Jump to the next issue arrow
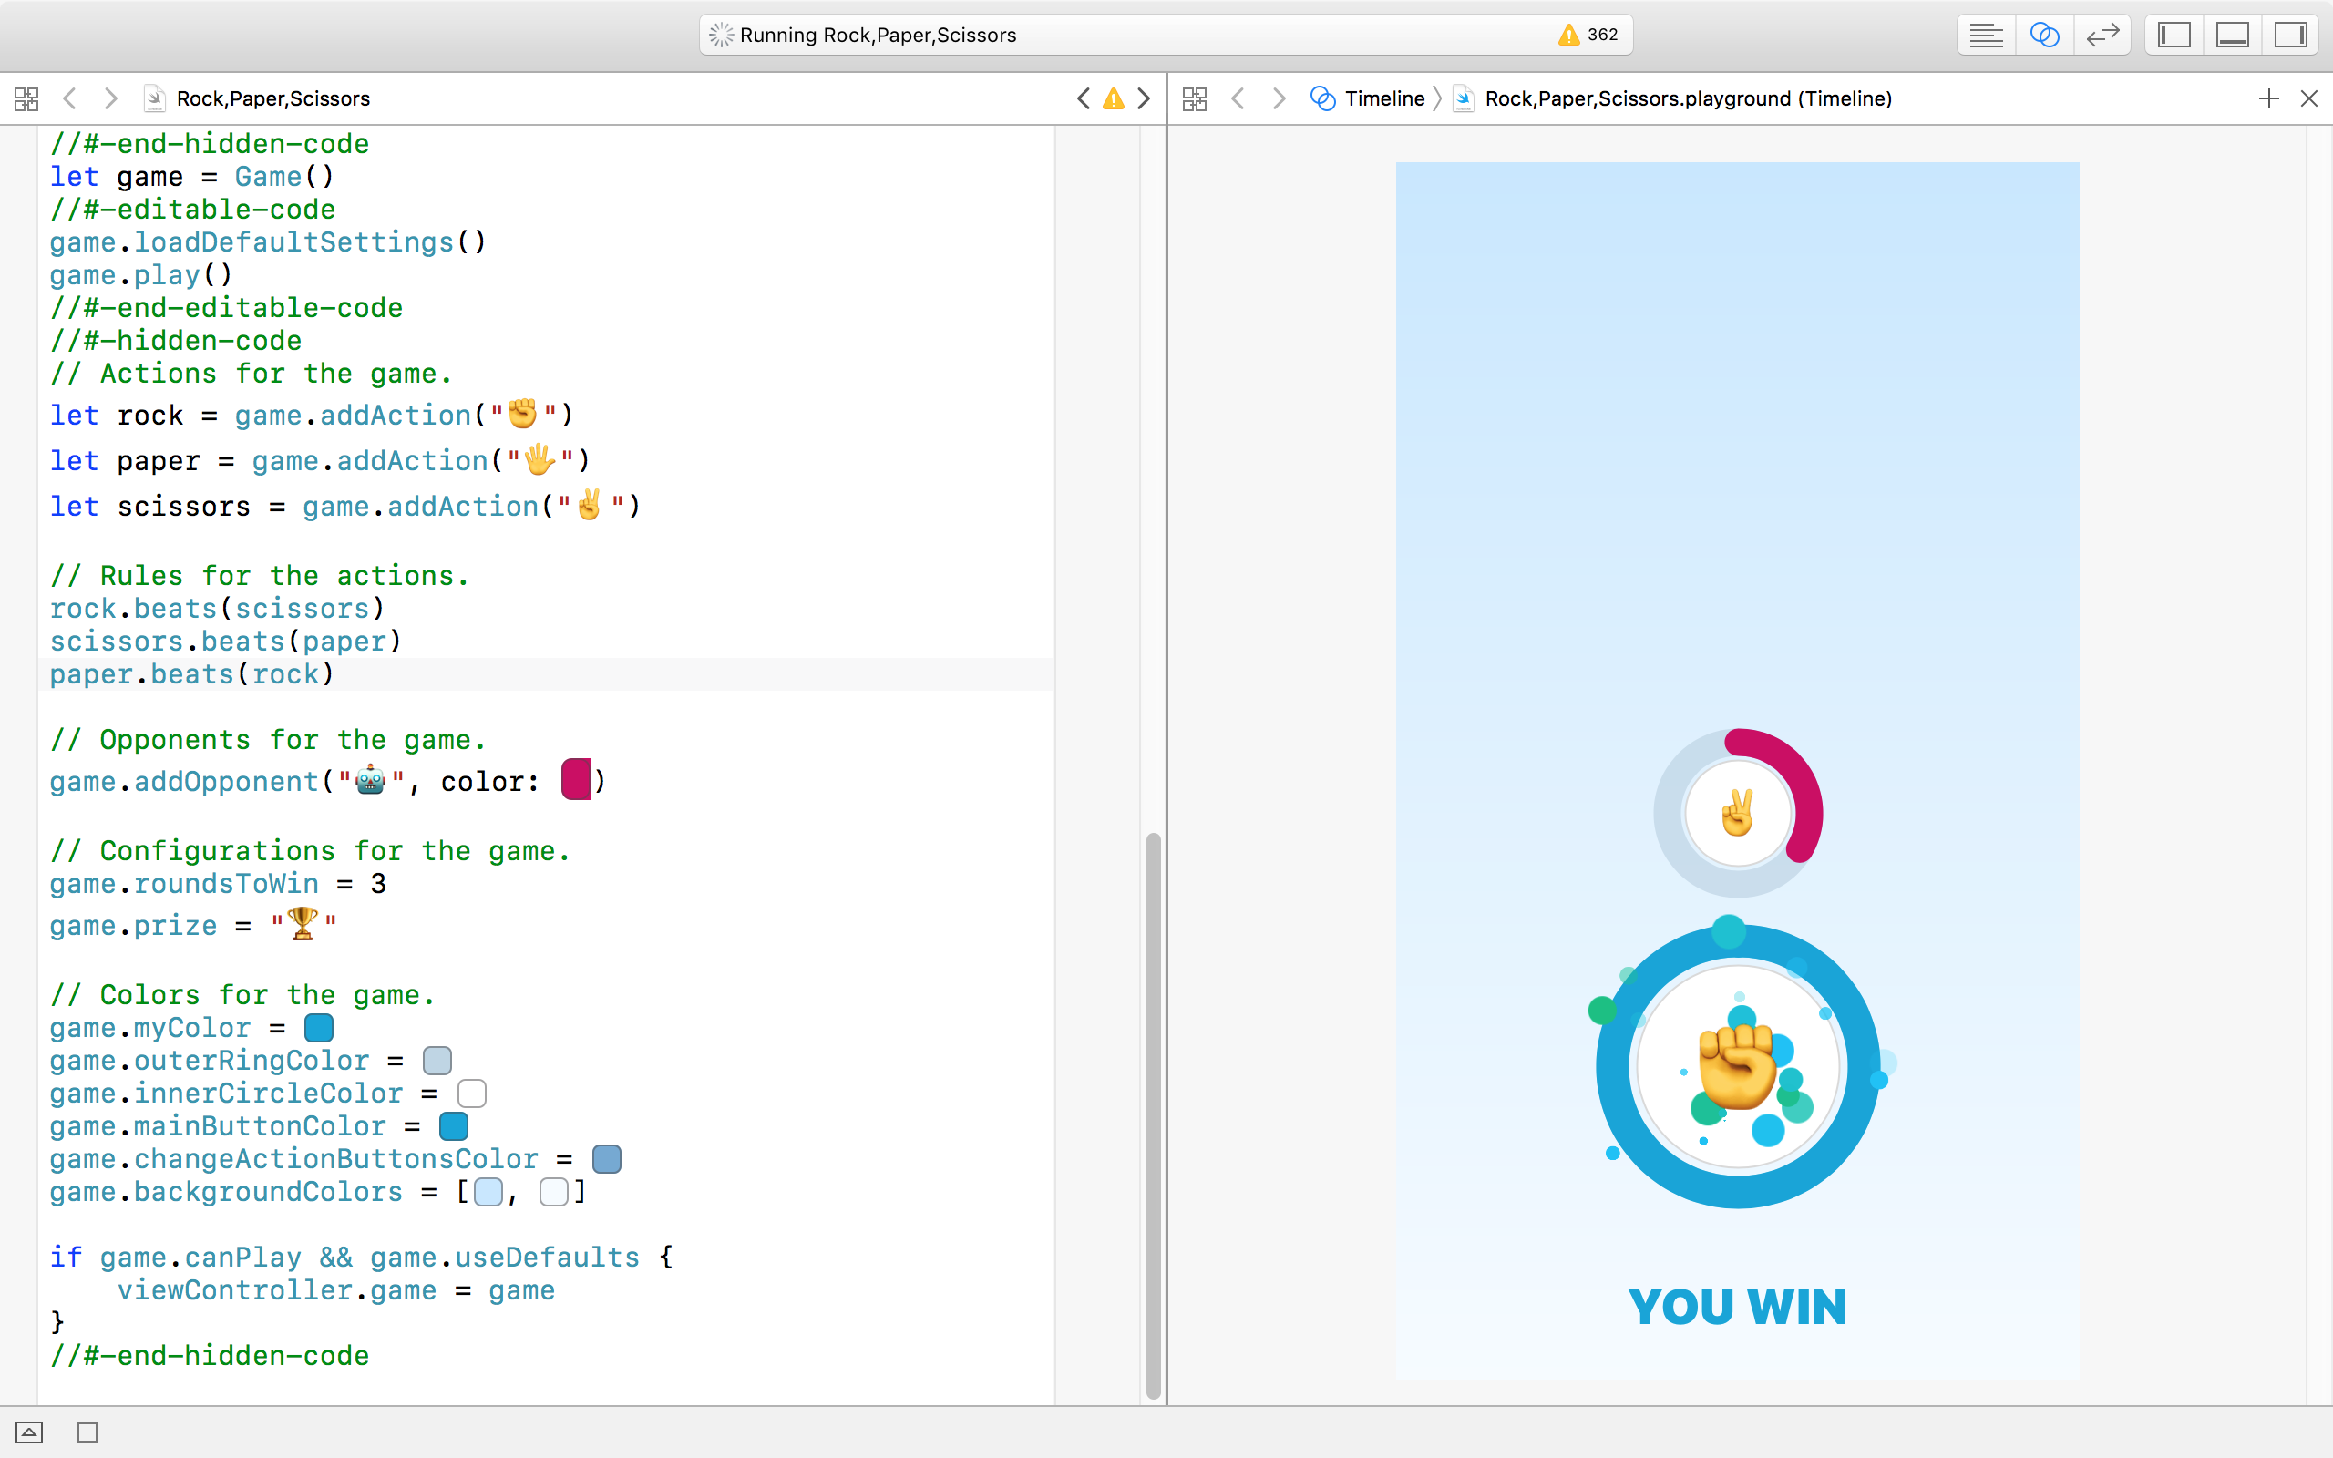 pyautogui.click(x=1145, y=98)
